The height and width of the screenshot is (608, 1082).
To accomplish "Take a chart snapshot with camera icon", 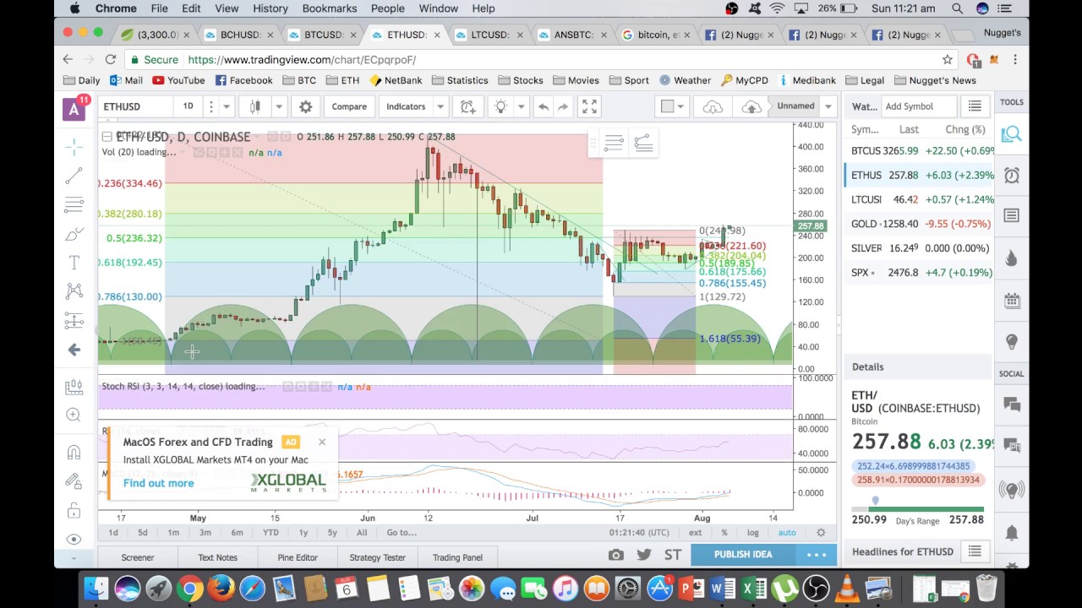I will click(616, 555).
